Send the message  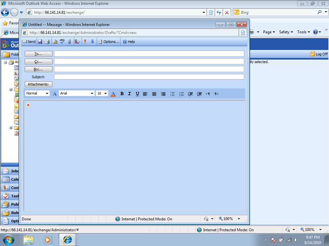click(29, 41)
